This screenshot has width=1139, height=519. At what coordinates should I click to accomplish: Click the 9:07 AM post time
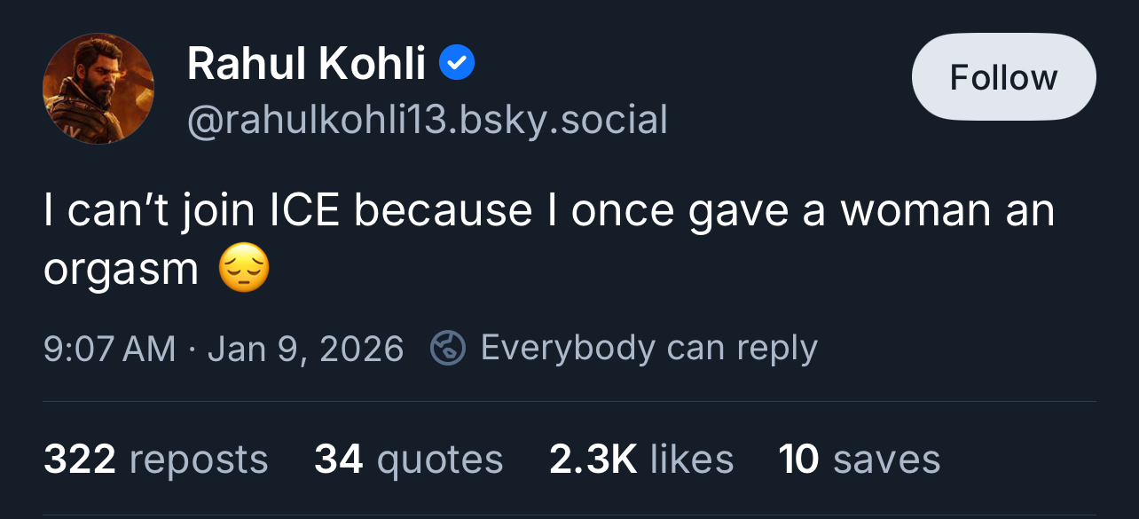(x=109, y=348)
